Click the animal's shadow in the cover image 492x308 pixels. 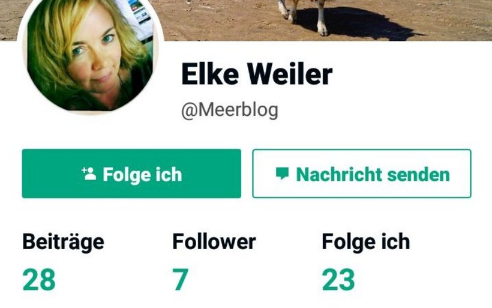click(361, 23)
